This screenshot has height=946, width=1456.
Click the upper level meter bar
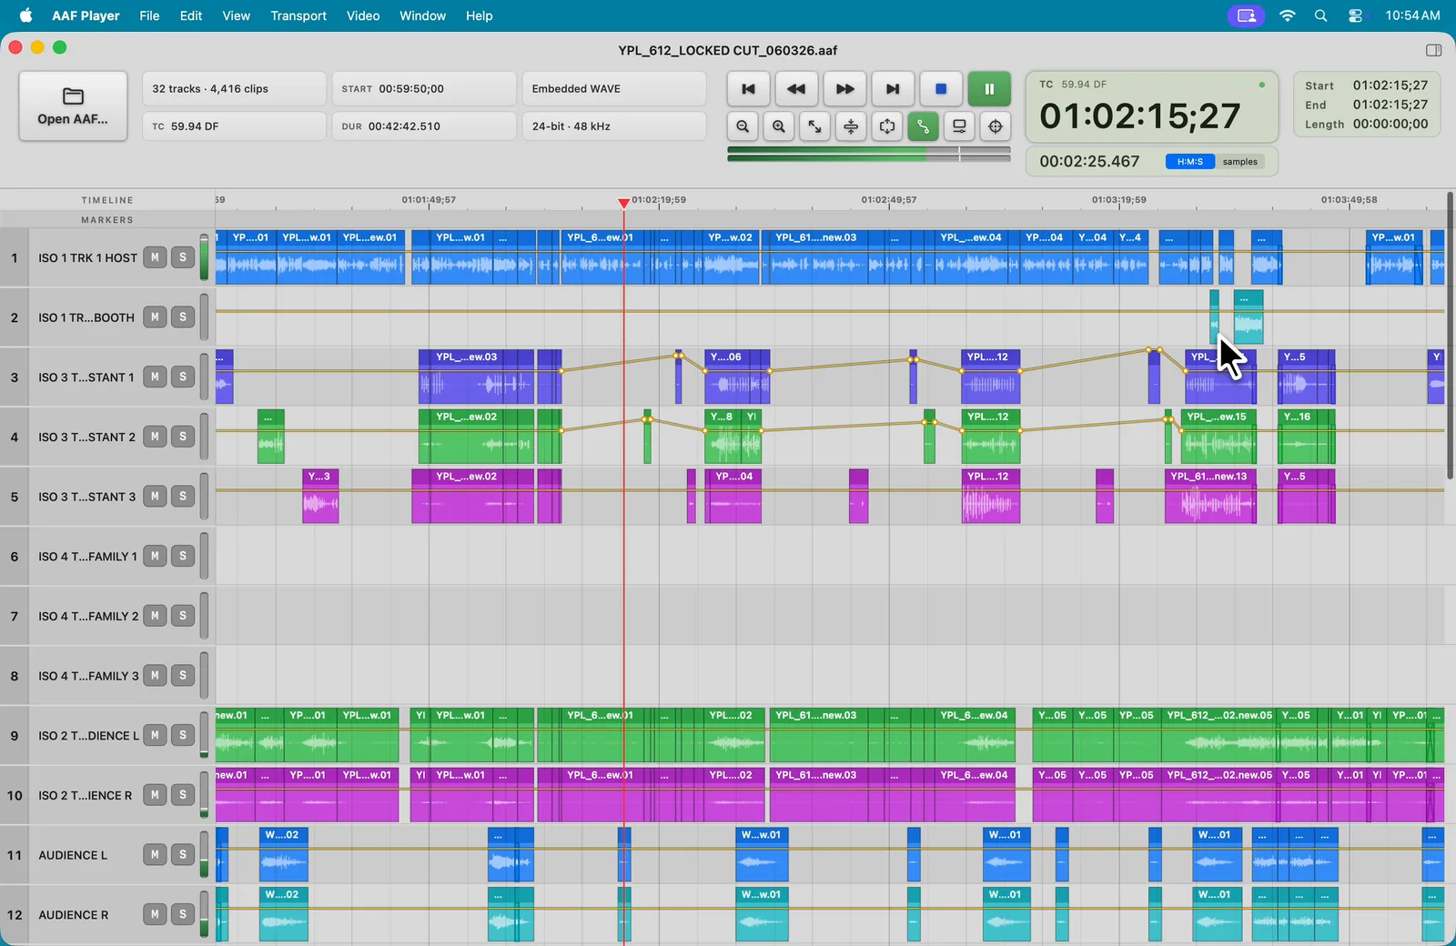click(869, 150)
